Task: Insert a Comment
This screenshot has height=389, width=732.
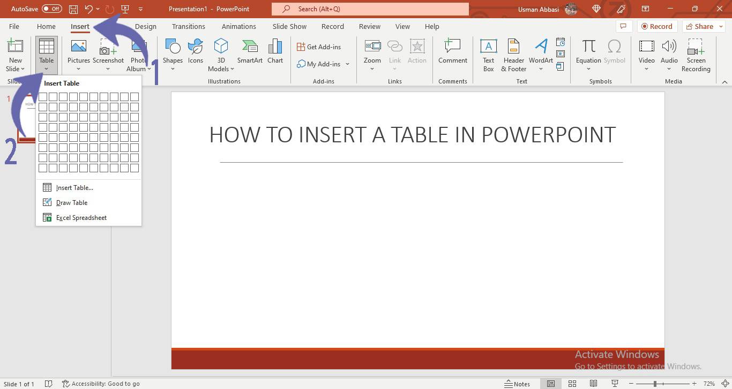Action: (453, 51)
